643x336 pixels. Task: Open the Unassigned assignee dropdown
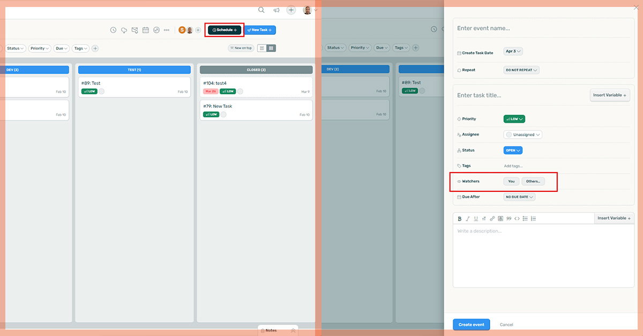(x=523, y=135)
